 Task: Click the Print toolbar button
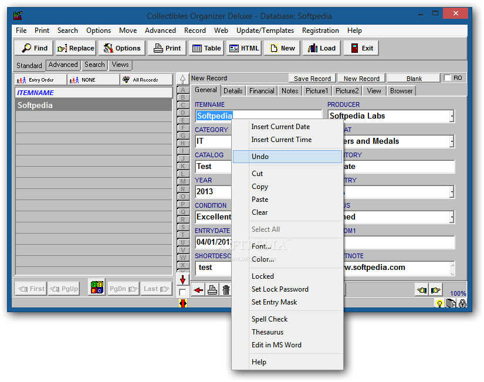(x=167, y=48)
